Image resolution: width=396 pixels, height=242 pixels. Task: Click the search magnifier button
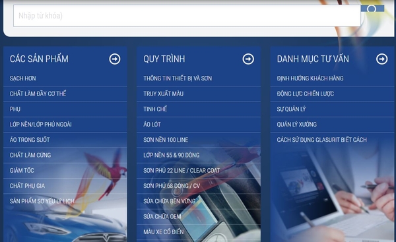372,9
